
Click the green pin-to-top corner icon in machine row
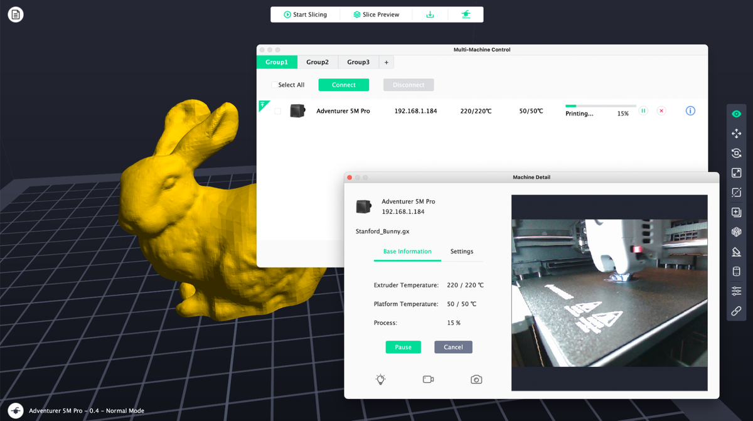point(263,105)
